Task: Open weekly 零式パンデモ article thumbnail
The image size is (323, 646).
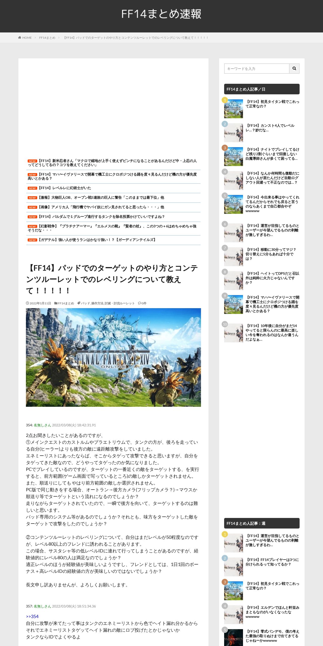Action: tap(233, 637)
